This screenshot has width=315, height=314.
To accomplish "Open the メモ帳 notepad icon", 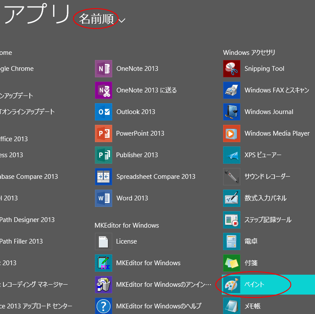I will 232,306.
